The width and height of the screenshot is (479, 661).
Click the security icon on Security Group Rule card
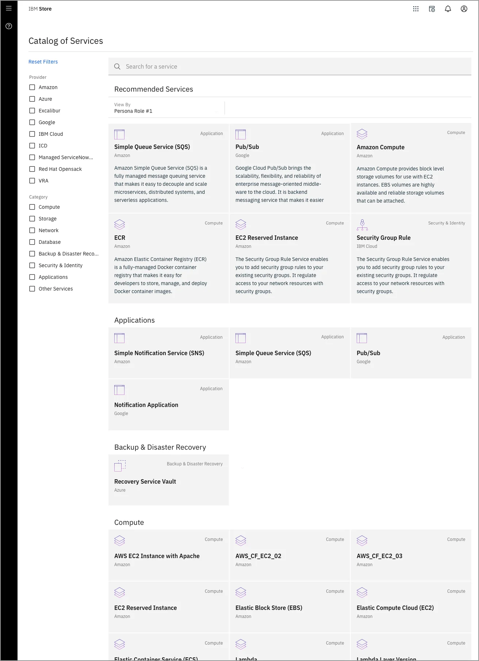click(362, 225)
